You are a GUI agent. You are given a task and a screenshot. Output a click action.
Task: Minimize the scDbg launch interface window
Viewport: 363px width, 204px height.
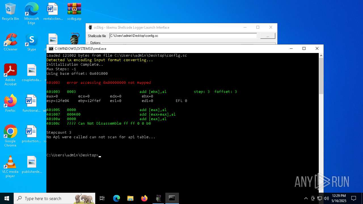(245, 27)
